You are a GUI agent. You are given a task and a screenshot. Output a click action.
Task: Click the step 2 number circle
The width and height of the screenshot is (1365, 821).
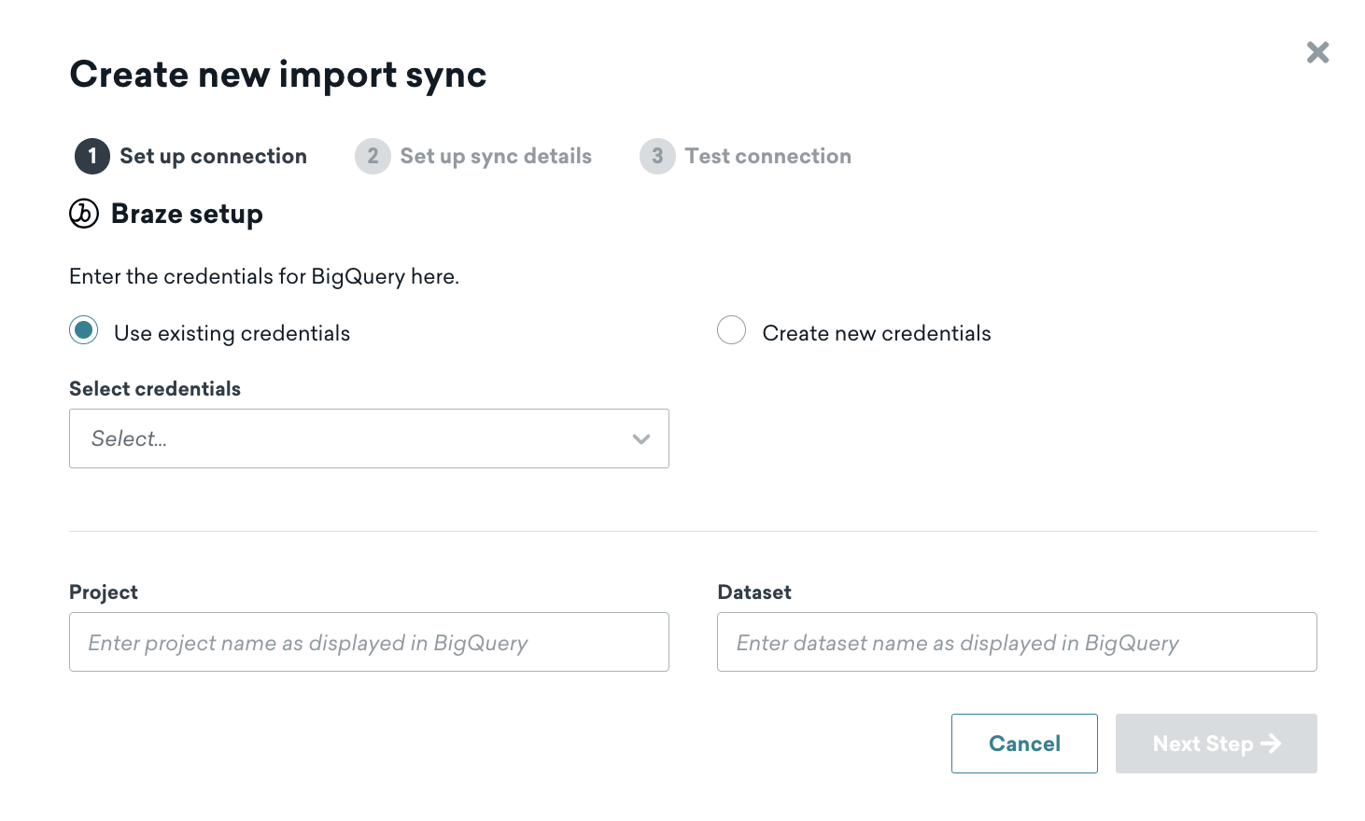tap(373, 156)
